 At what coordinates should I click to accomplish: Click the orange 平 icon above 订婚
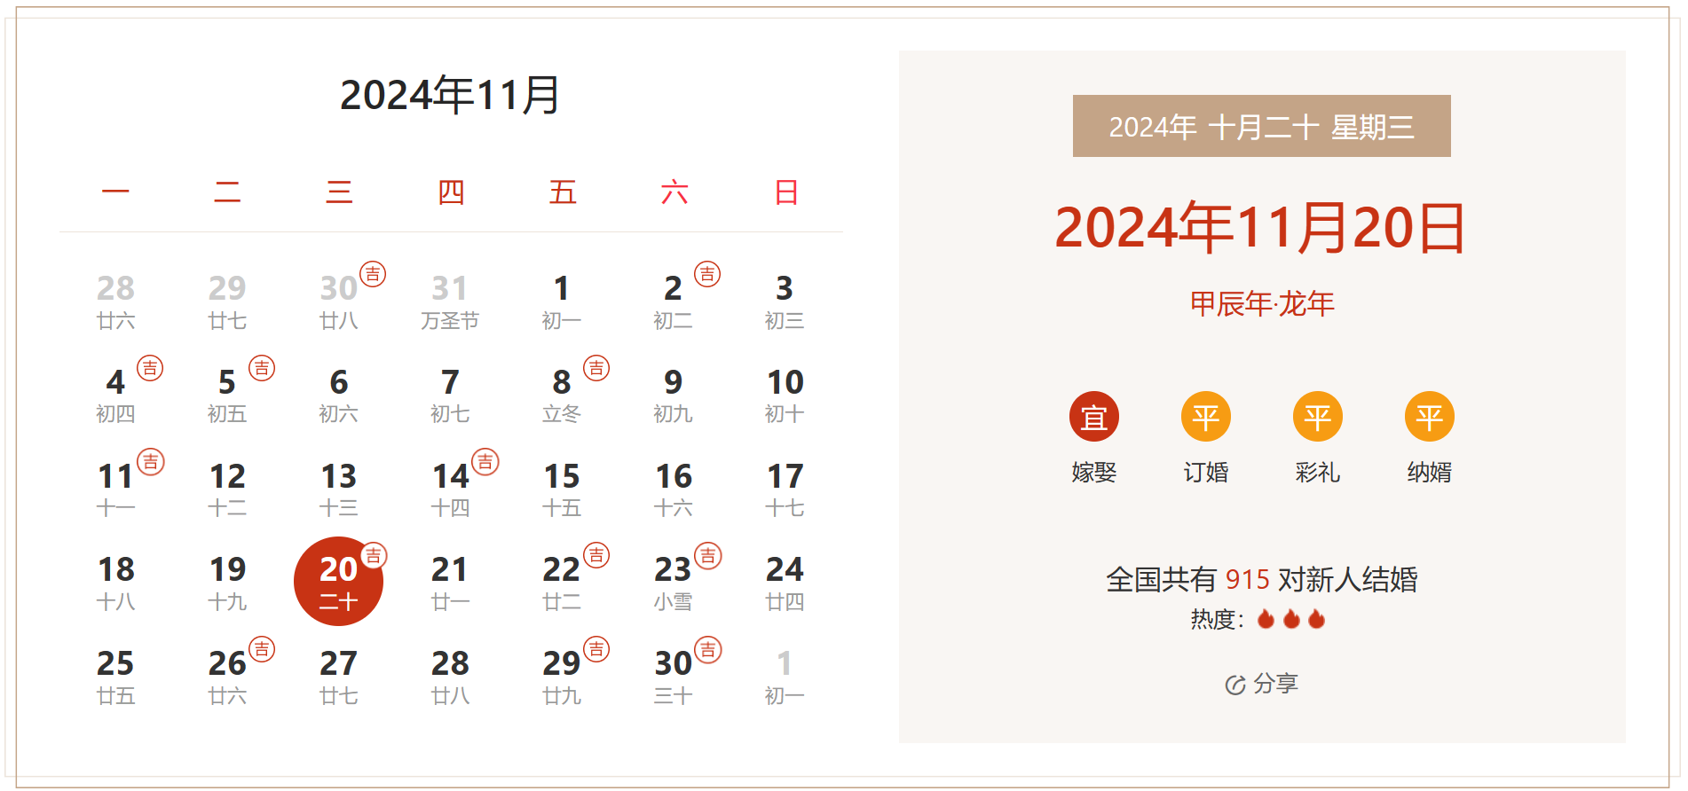1205,417
